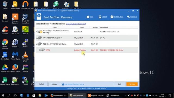Open the Action Center notifications
This screenshot has width=174, height=98.
click(170, 96)
